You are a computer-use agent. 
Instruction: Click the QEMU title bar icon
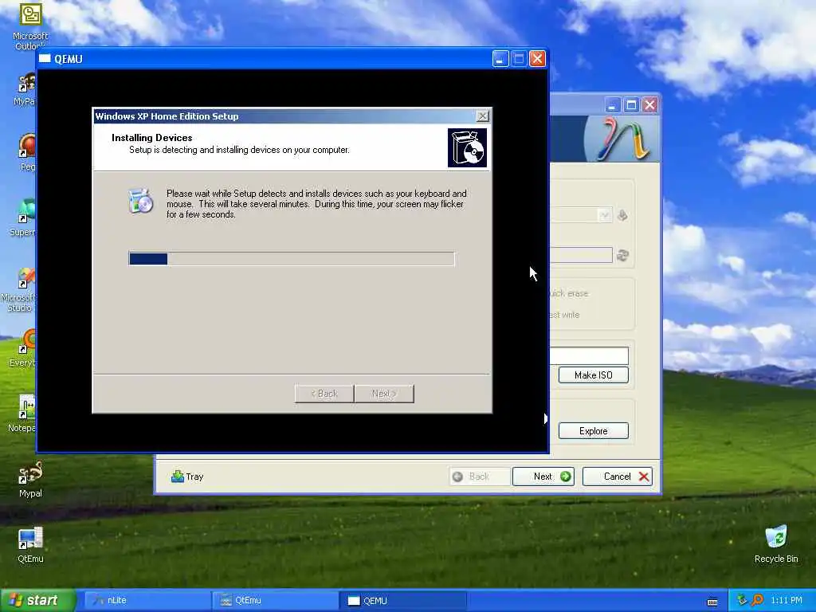45,59
